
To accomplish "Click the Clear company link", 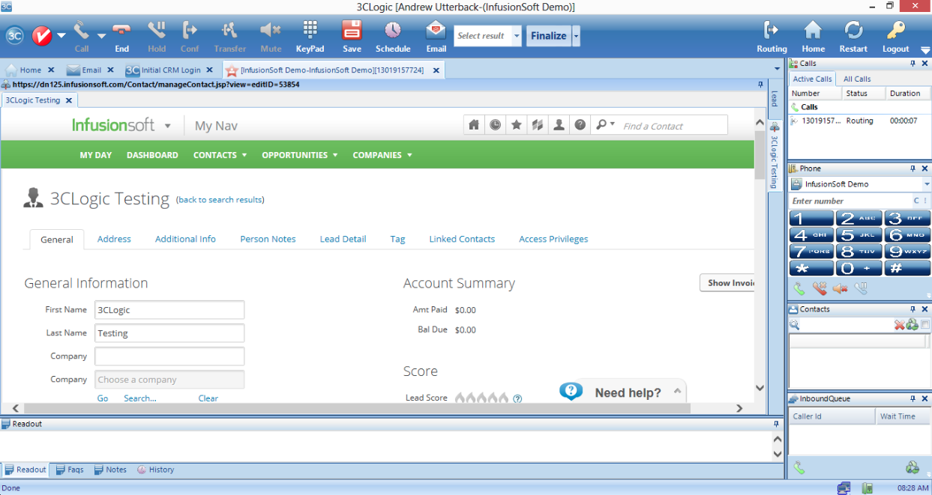I will tap(208, 398).
